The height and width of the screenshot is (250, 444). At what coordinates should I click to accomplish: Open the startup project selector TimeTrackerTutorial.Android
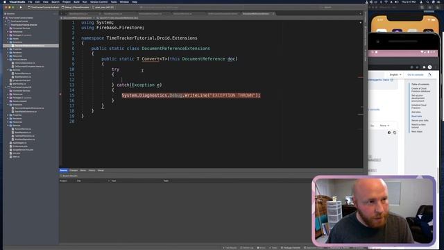(43, 8)
